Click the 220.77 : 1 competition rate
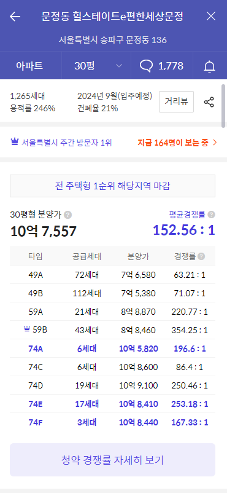The image size is (227, 493). (190, 312)
